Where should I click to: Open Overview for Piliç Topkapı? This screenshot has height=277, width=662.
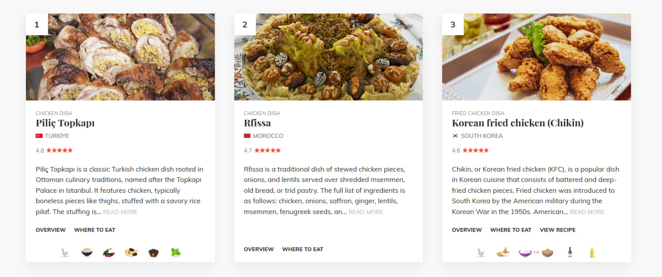click(x=51, y=230)
